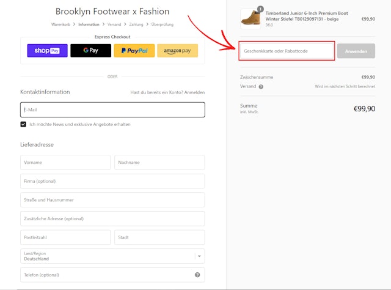Click the Telefon help question mark icon
The image size is (391, 290).
click(197, 275)
